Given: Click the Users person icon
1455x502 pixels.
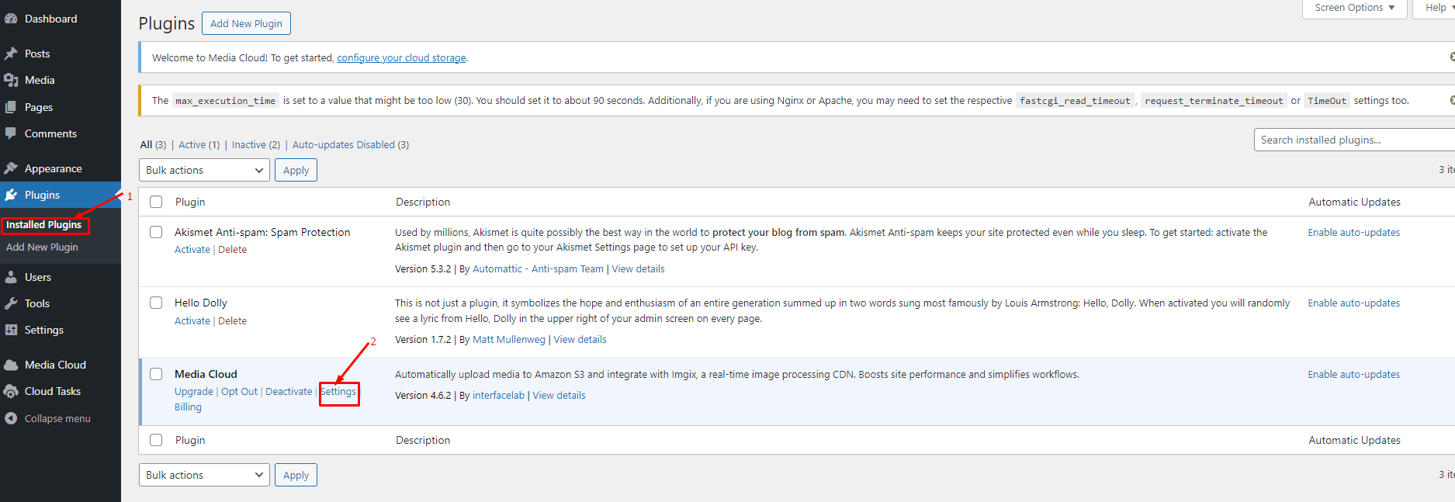Looking at the screenshot, I should pos(11,277).
